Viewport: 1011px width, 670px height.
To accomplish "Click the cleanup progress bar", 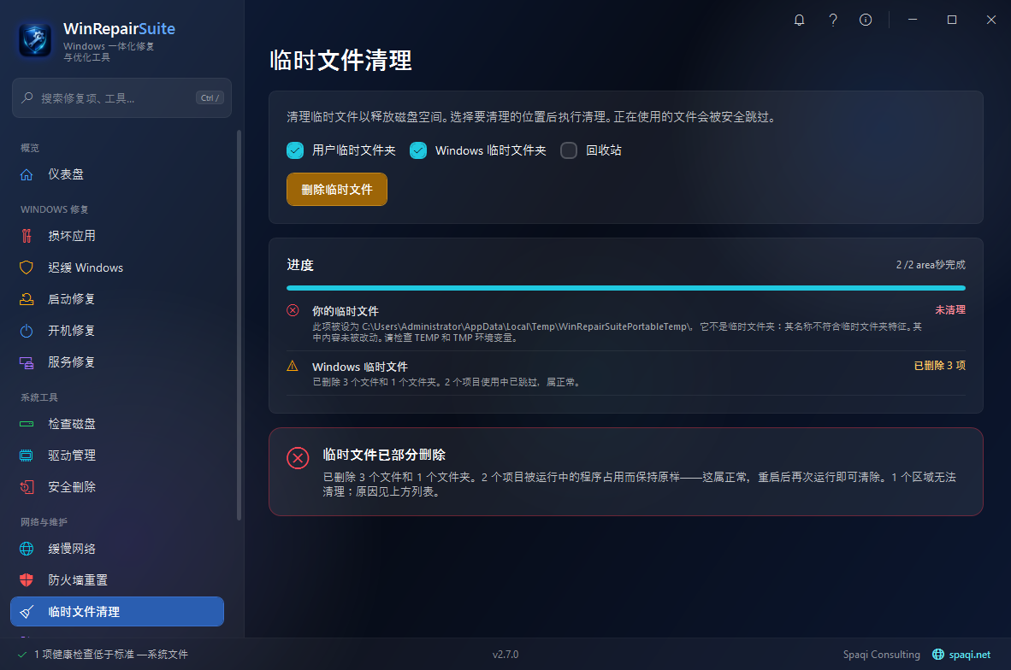I will (x=626, y=288).
